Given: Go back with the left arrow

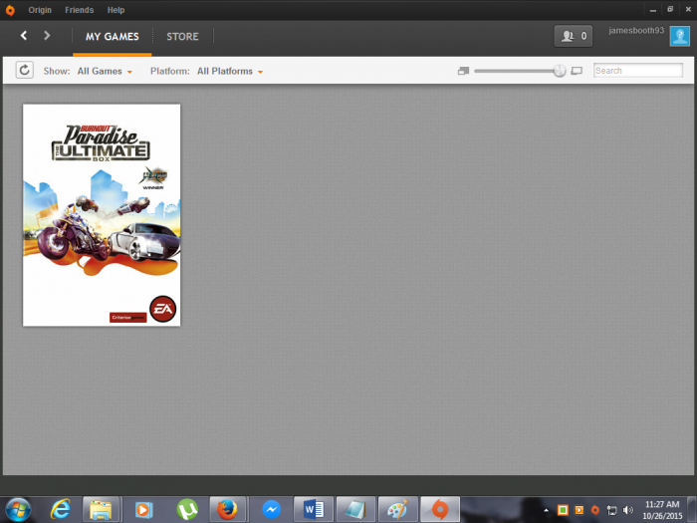Looking at the screenshot, I should click(24, 36).
